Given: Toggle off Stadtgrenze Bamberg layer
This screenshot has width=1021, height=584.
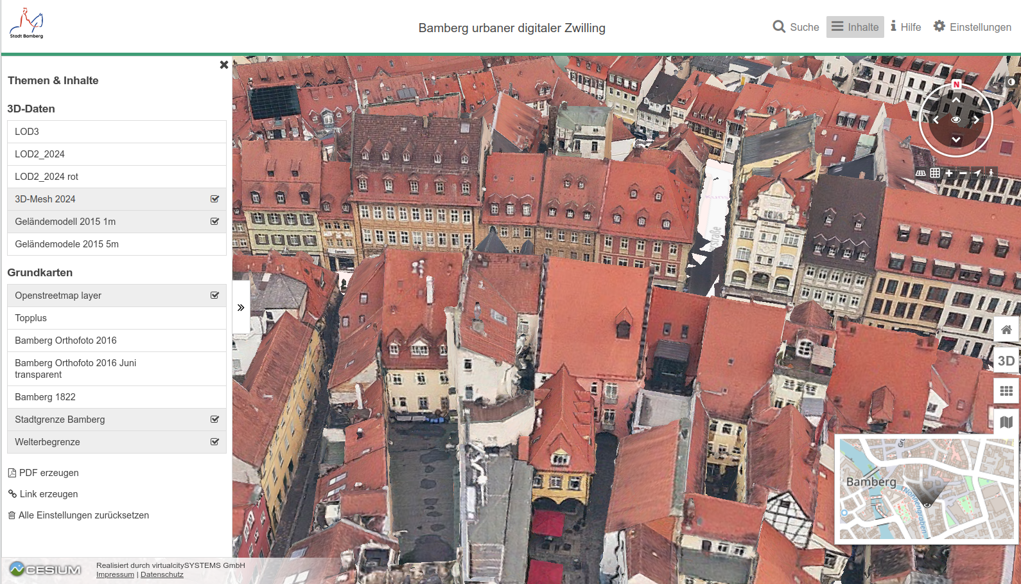Looking at the screenshot, I should pos(214,420).
